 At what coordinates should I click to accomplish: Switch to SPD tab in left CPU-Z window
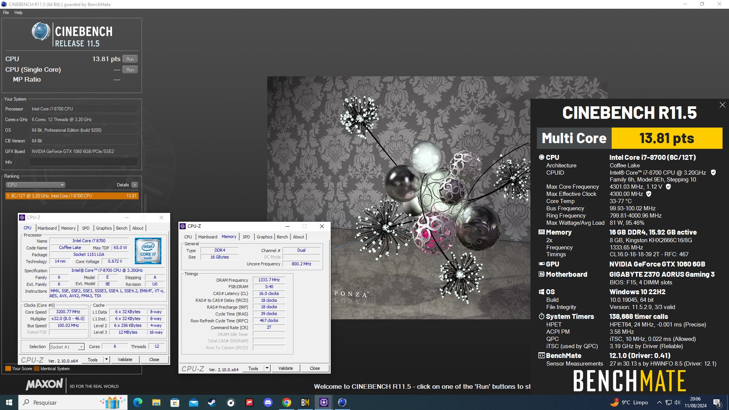point(86,228)
